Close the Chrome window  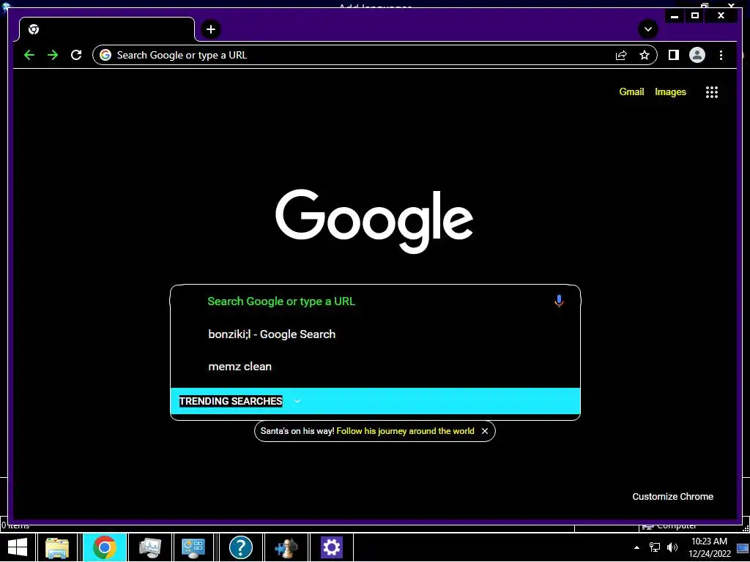point(721,16)
